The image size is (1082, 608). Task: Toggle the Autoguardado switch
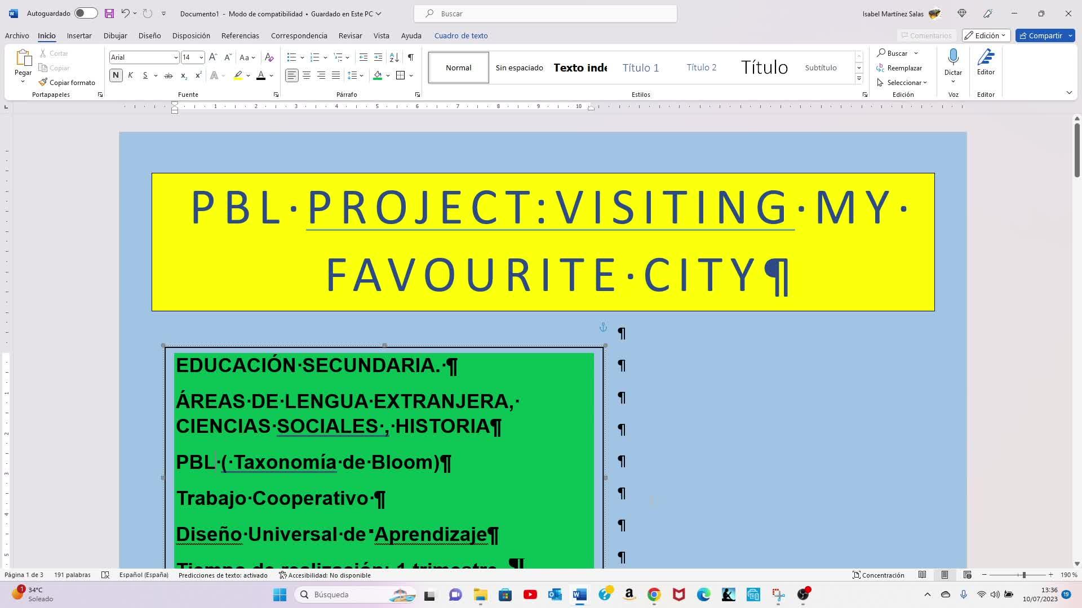(86, 14)
